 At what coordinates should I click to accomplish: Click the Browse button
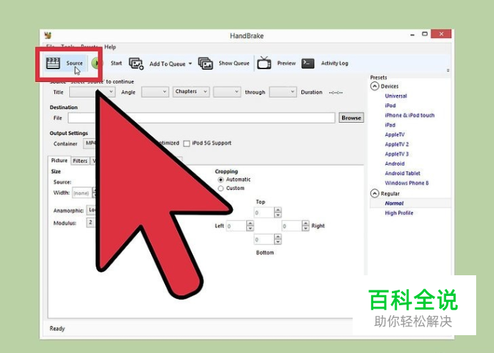[x=351, y=118]
